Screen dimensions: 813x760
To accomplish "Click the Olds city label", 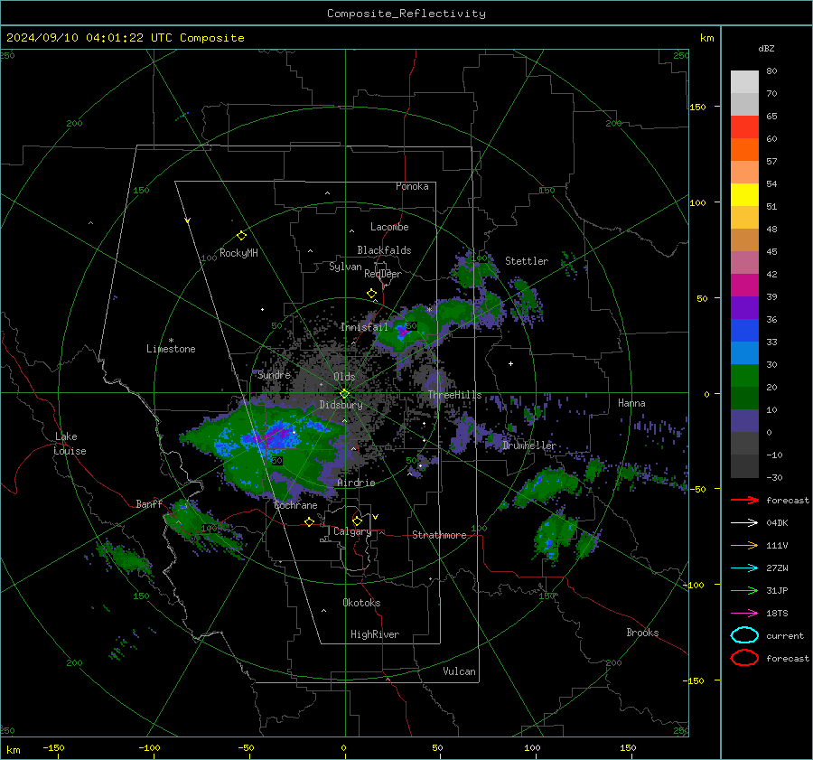I will tap(344, 377).
